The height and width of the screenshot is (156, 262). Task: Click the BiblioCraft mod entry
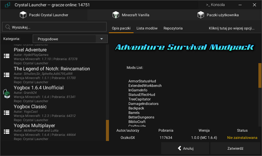[x=137, y=122]
